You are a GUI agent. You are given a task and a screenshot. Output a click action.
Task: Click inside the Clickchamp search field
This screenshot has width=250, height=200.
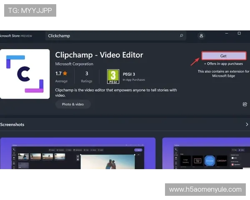[112, 36]
